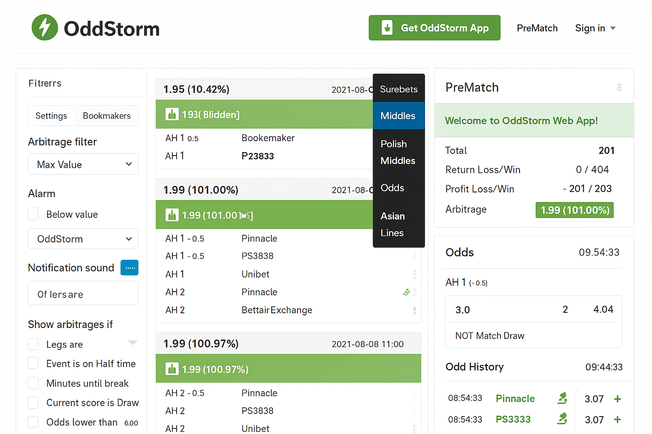Open the Max Value arbitrage filter dropdown
652x434 pixels.
point(83,164)
